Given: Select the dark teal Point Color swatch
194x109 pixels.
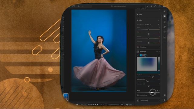Looking at the screenshot, I should click(x=145, y=55).
